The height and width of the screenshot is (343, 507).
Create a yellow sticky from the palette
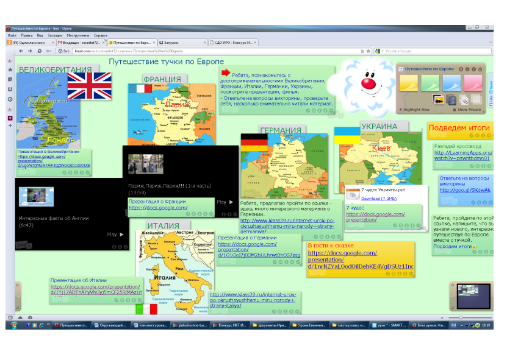408,82
